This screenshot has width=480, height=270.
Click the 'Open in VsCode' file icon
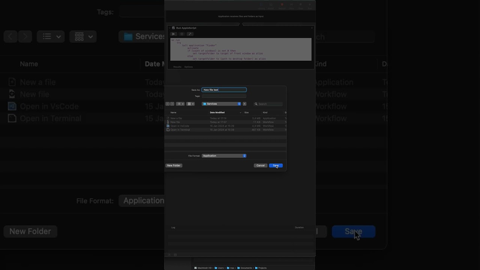[168, 126]
